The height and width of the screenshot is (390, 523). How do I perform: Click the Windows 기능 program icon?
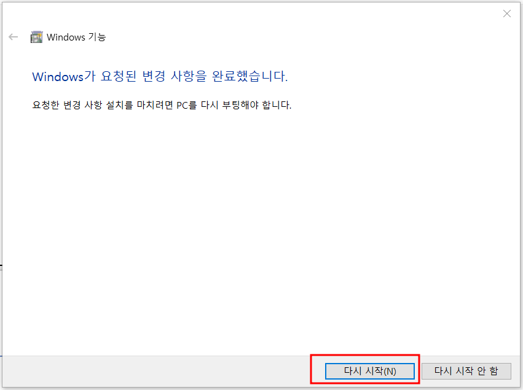click(36, 37)
